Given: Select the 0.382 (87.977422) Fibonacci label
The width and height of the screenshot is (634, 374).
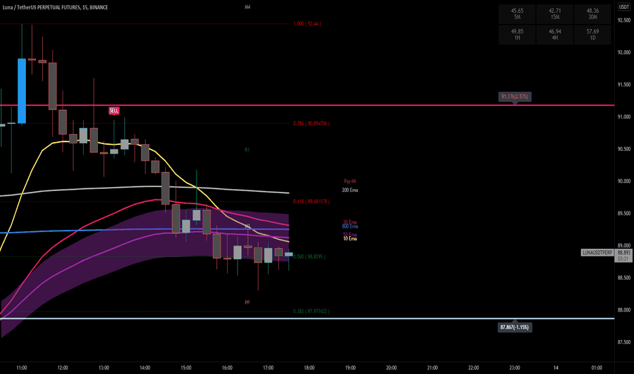Looking at the screenshot, I should point(312,311).
